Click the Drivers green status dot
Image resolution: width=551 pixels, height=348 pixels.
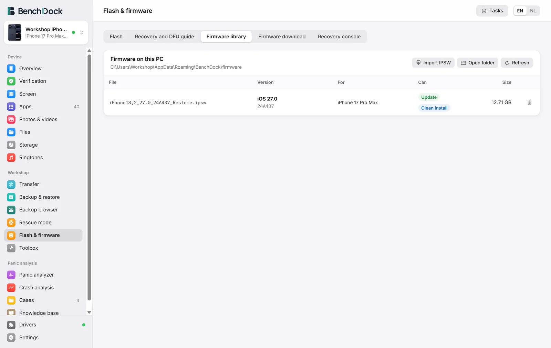[84, 325]
